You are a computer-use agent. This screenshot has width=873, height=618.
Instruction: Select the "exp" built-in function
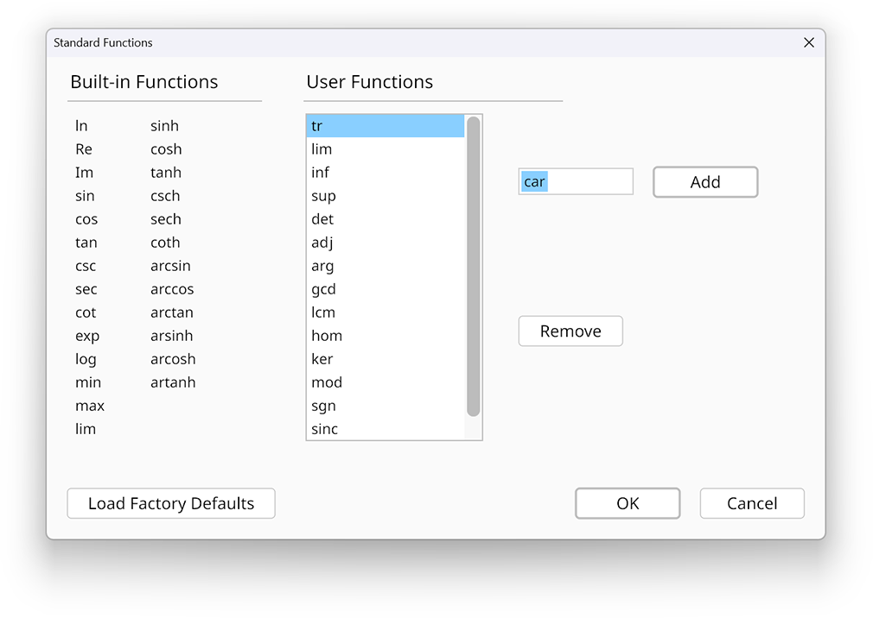click(86, 336)
